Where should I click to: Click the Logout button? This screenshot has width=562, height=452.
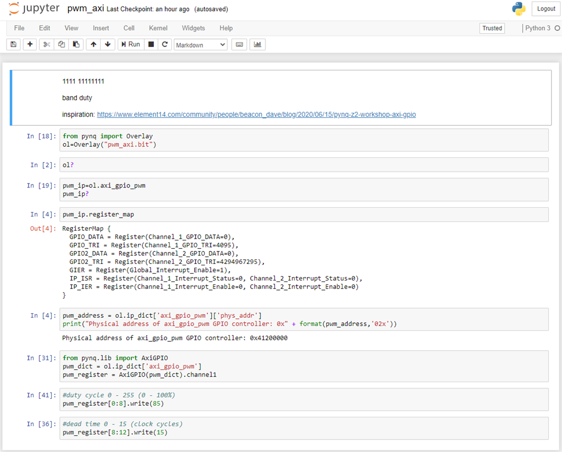pos(546,9)
